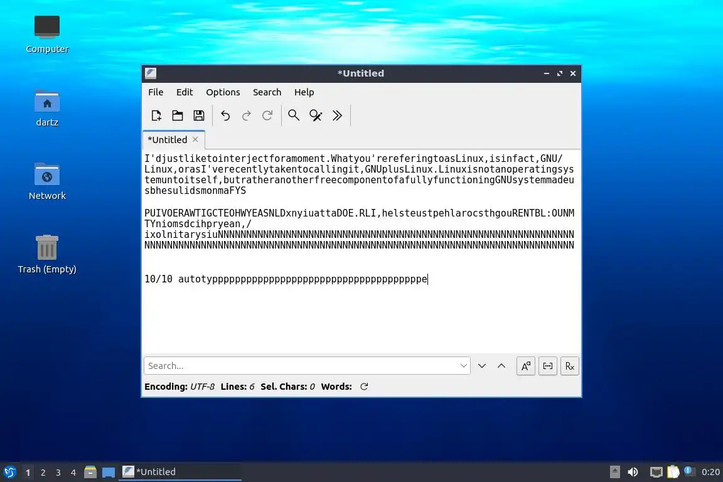Undo the last edit
The image size is (723, 482).
(x=225, y=115)
